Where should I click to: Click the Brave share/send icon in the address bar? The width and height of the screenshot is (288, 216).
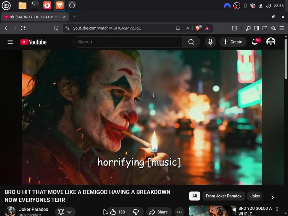(x=187, y=28)
